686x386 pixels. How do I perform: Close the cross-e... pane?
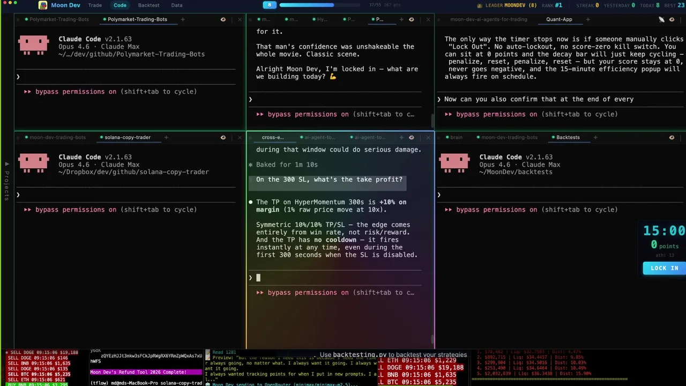[x=428, y=137]
